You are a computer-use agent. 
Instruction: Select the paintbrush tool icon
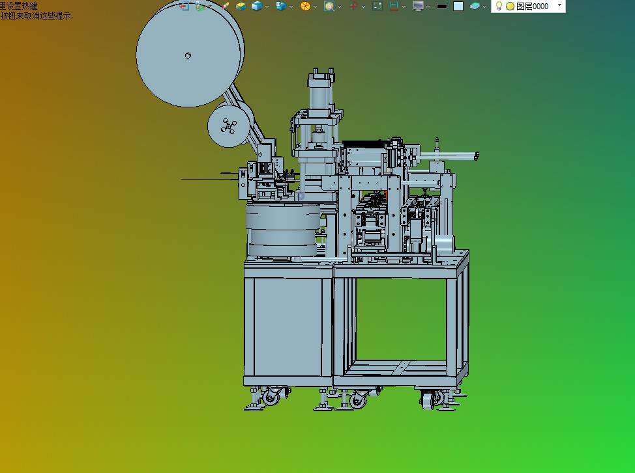[x=226, y=6]
